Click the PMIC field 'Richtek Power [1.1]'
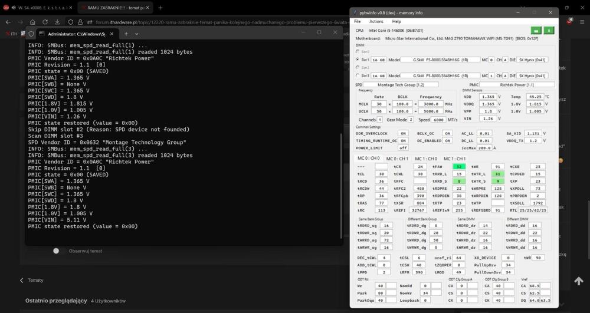The image size is (590, 313). coord(517,85)
